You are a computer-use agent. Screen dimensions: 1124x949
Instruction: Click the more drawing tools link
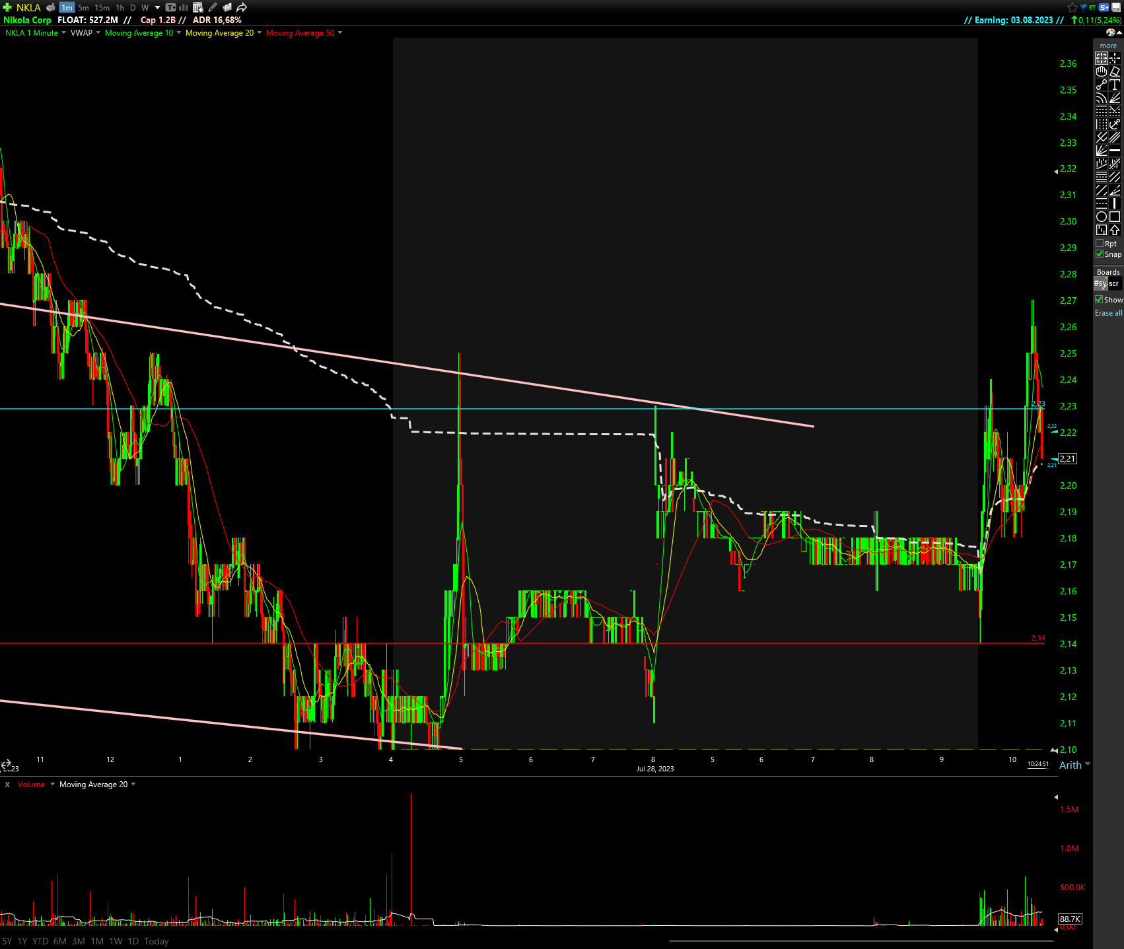[1108, 46]
